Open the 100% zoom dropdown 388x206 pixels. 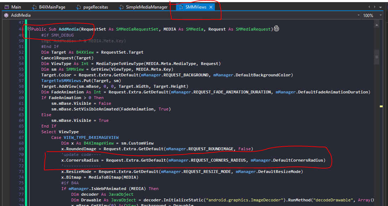(x=380, y=15)
